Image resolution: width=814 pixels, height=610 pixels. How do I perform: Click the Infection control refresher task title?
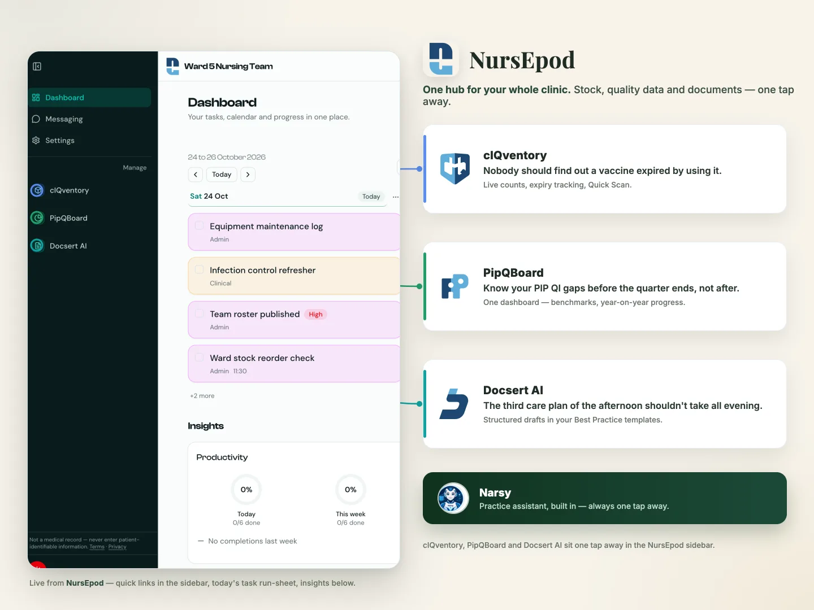pos(263,271)
